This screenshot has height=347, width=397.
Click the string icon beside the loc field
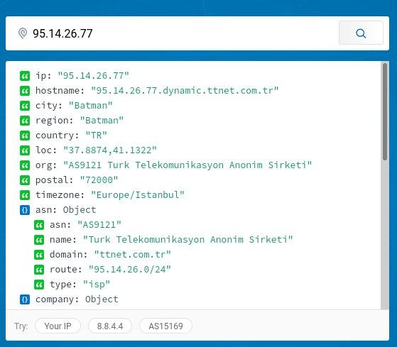click(25, 150)
